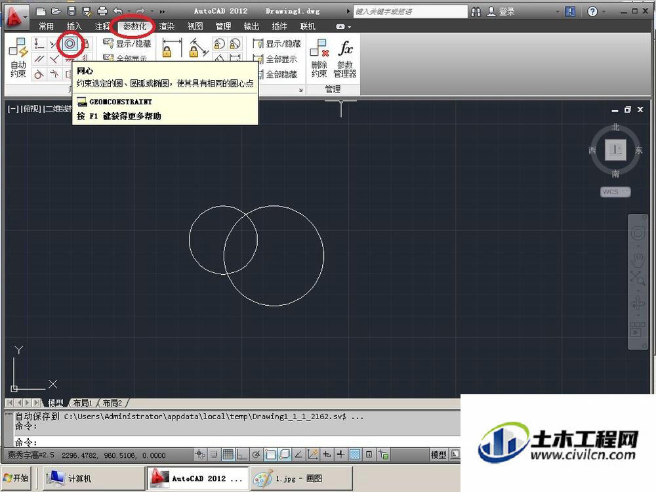Click geometric 显示/隐藏 constraints button
The image size is (656, 492).
[x=127, y=43]
